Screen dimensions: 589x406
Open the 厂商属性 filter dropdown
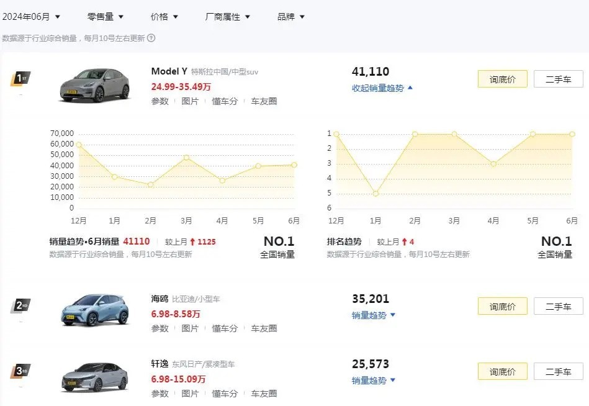(228, 17)
